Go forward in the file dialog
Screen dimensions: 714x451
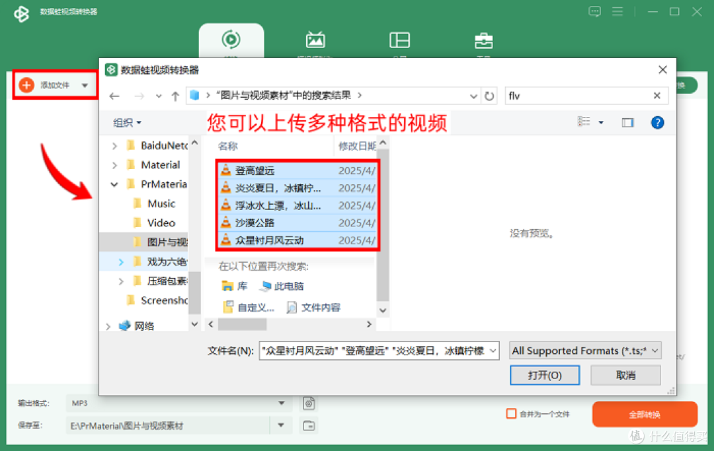[139, 96]
